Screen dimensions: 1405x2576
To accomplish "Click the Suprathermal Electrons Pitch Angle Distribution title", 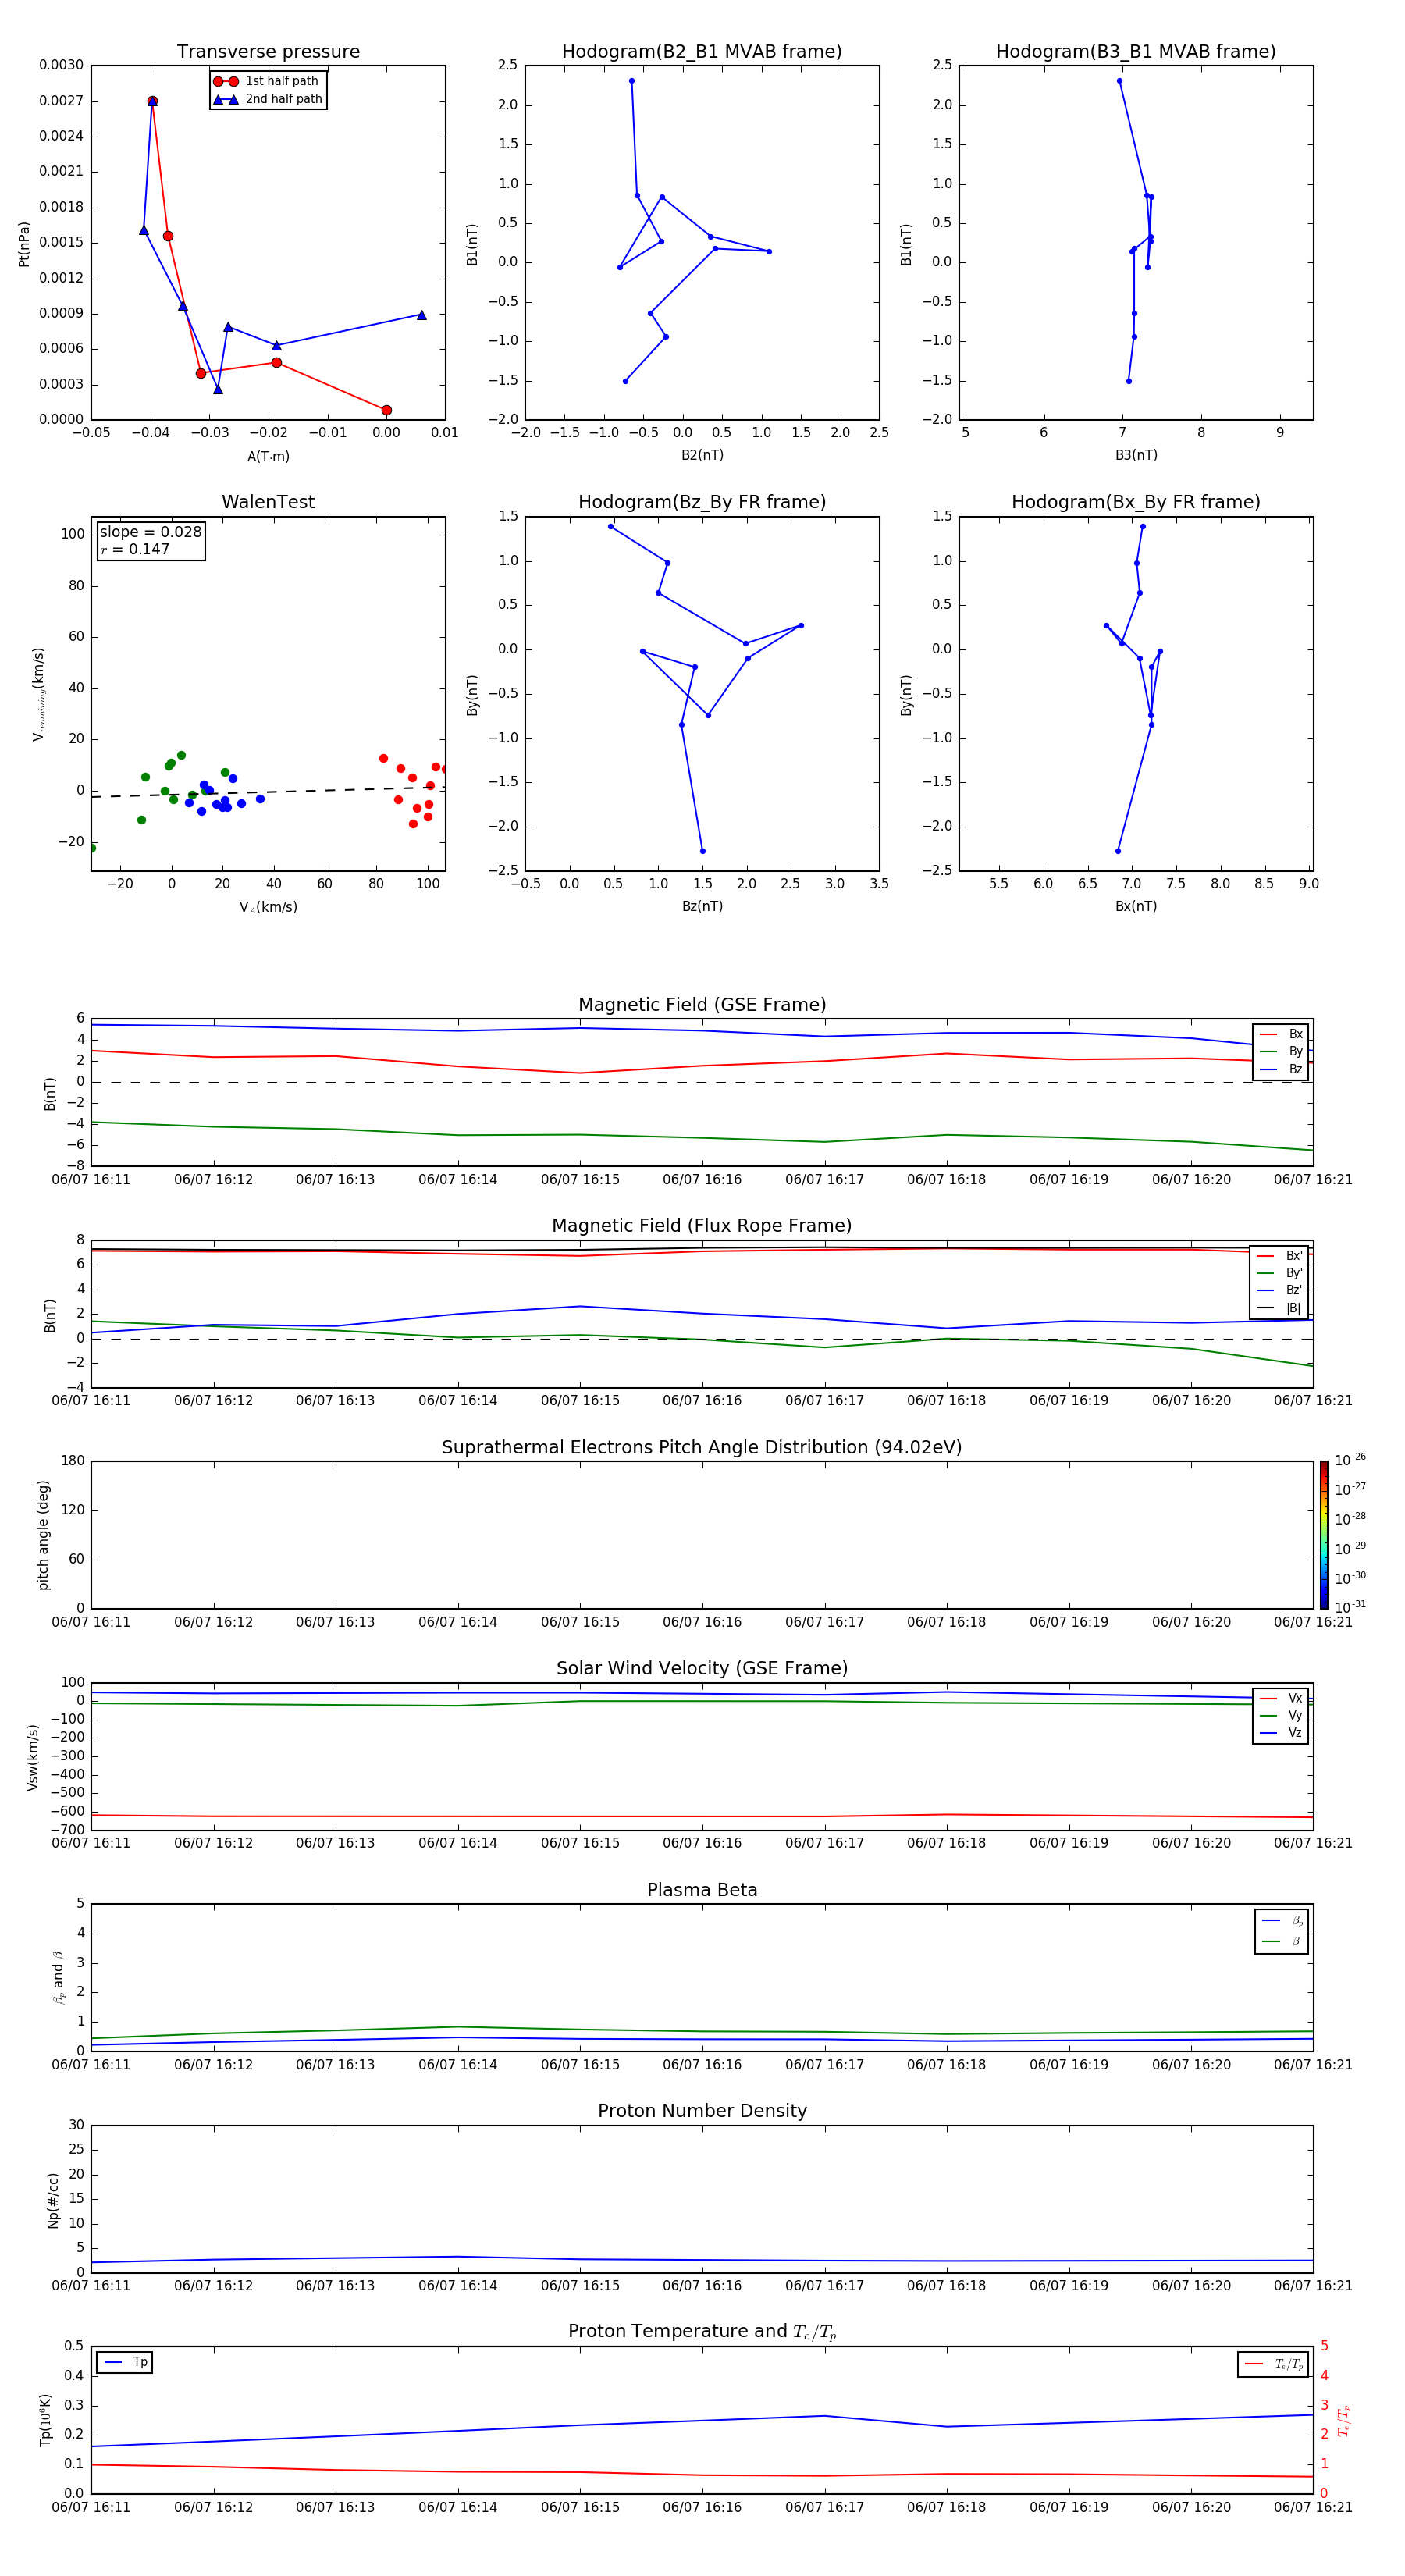I will click(702, 1448).
